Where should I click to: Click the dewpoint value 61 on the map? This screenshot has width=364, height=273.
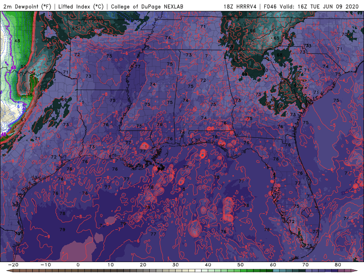click(x=23, y=120)
